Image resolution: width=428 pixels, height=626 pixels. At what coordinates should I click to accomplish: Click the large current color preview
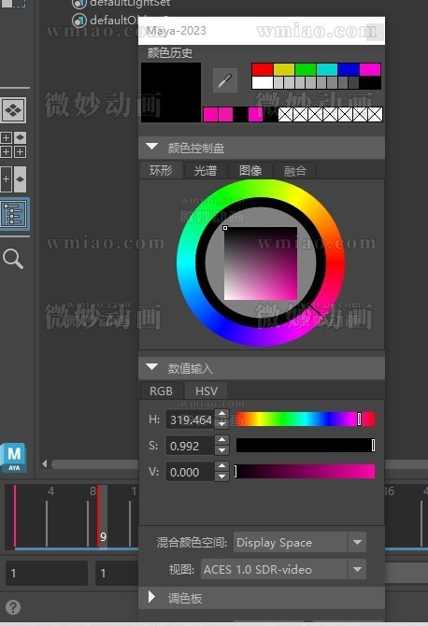[171, 92]
